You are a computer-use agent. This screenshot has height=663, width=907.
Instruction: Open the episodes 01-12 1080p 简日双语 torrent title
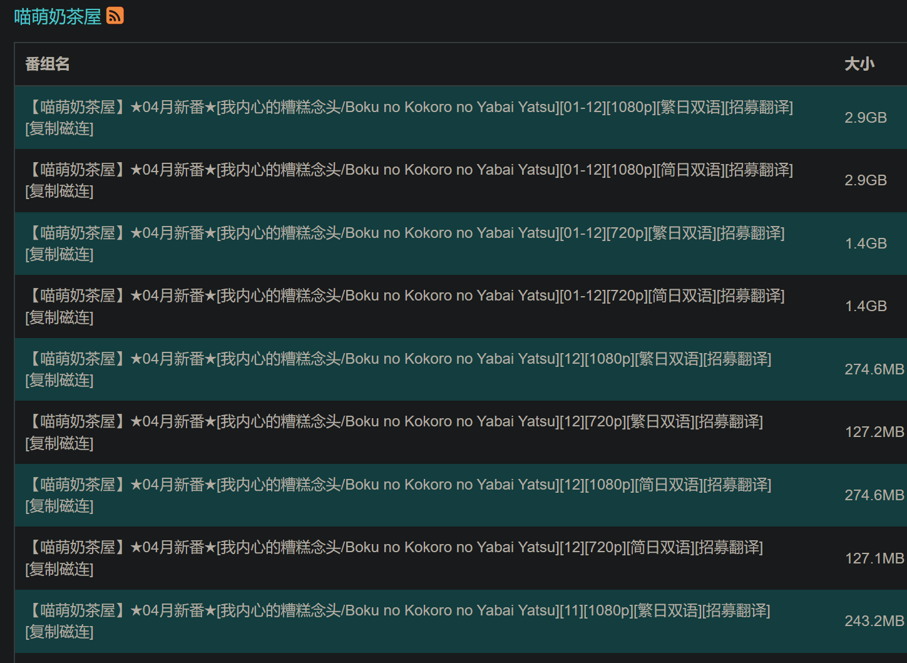click(x=410, y=170)
